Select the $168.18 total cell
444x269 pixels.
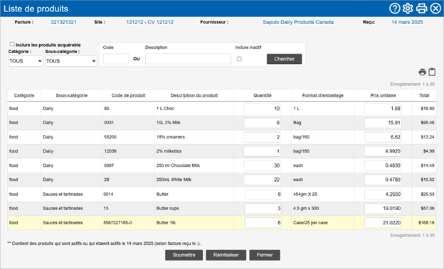click(424, 223)
